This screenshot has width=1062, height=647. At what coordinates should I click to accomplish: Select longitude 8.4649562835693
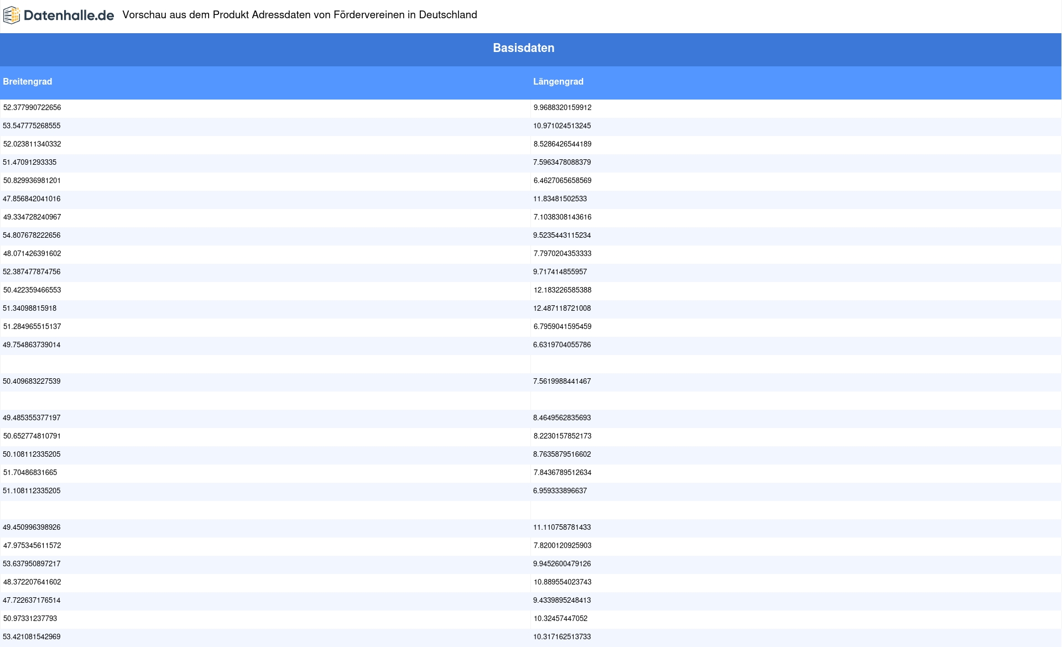pos(562,418)
